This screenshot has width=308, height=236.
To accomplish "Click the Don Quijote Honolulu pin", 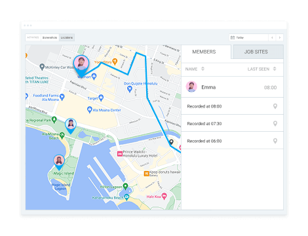I will point(130,88).
